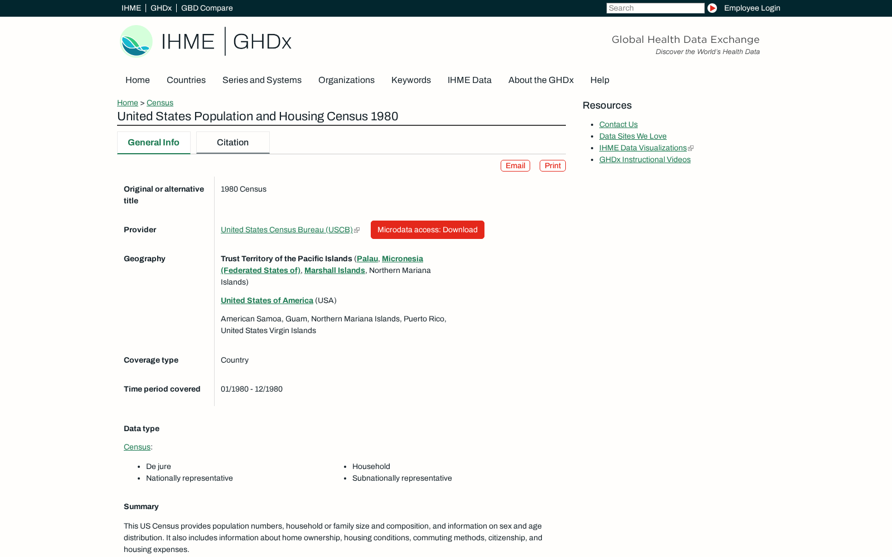The image size is (892, 557).
Task: Open Data Sites We Love link
Action: point(633,136)
